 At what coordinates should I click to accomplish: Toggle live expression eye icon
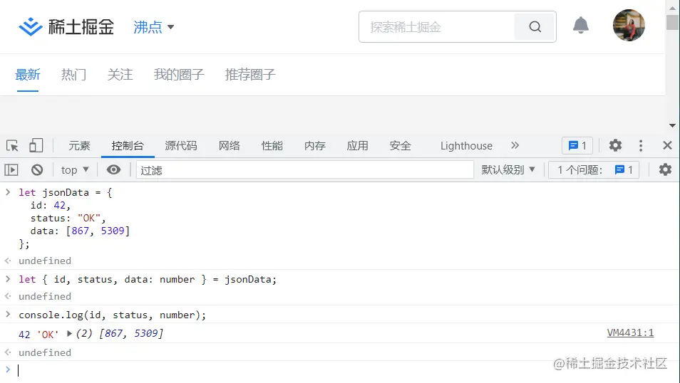[x=113, y=170]
